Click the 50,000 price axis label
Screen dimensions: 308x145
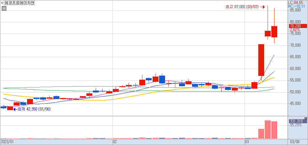[295, 92]
